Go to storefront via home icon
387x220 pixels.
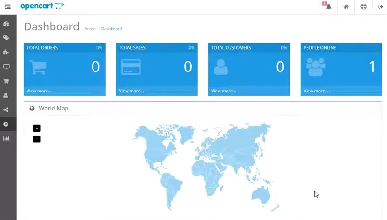[x=346, y=6]
